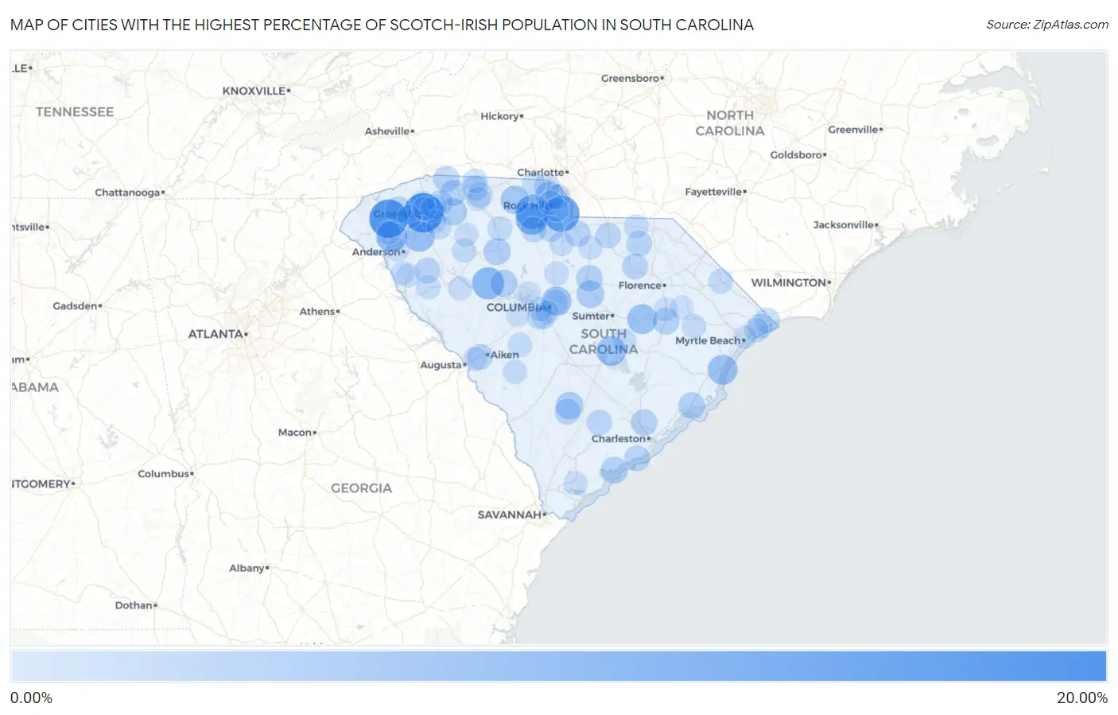Image resolution: width=1118 pixels, height=715 pixels.
Task: Click the Goldsboro city label
Action: tap(796, 155)
